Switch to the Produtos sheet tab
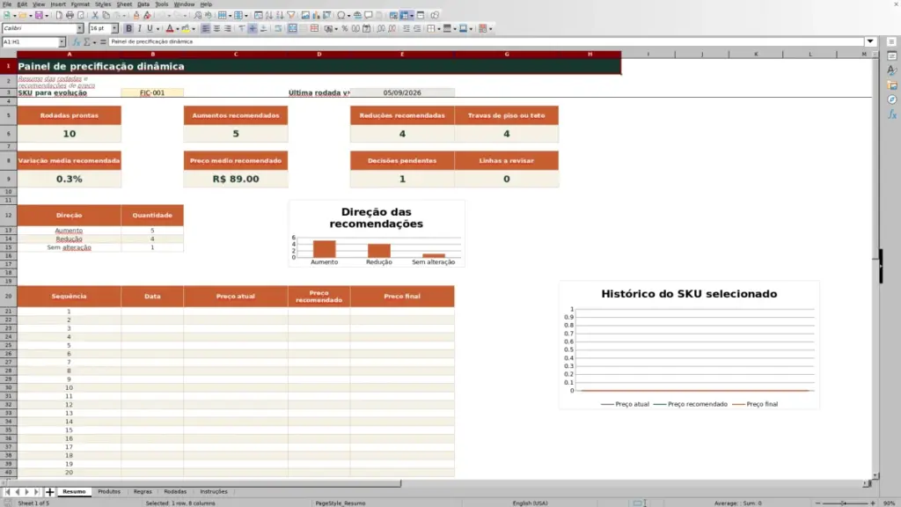This screenshot has height=507, width=901. pos(109,491)
